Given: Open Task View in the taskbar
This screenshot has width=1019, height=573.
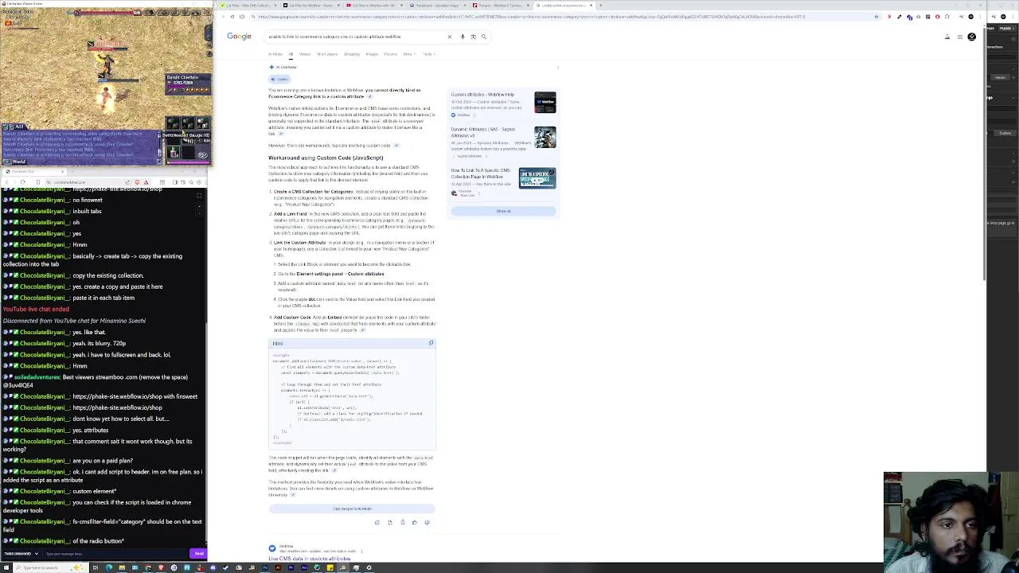Looking at the screenshot, I should click(x=96, y=567).
